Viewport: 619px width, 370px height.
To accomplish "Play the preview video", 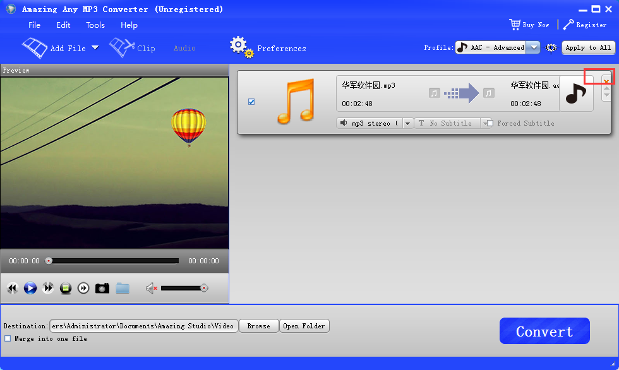I will click(30, 288).
